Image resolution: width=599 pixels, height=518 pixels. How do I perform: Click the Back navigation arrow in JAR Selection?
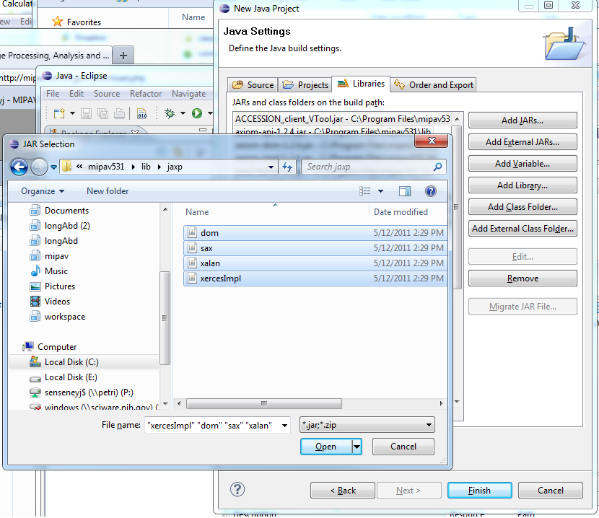19,167
